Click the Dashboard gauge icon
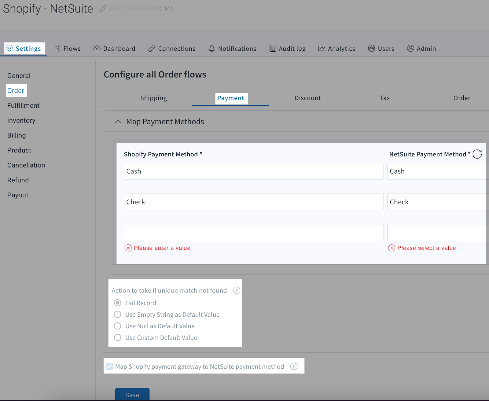The height and width of the screenshot is (401, 489). click(x=97, y=49)
